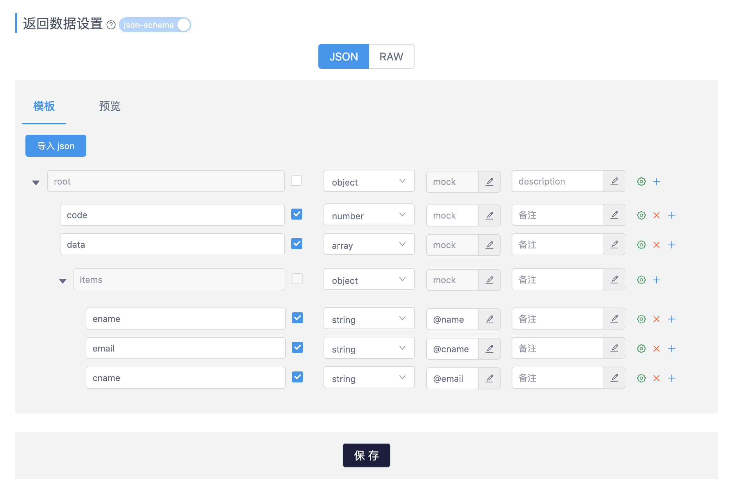Add sibling node after ename row

pos(671,319)
